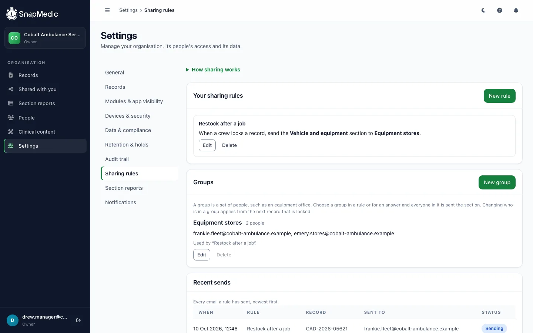533x333 pixels.
Task: Toggle the hamburger sidebar menu icon
Action: (107, 10)
